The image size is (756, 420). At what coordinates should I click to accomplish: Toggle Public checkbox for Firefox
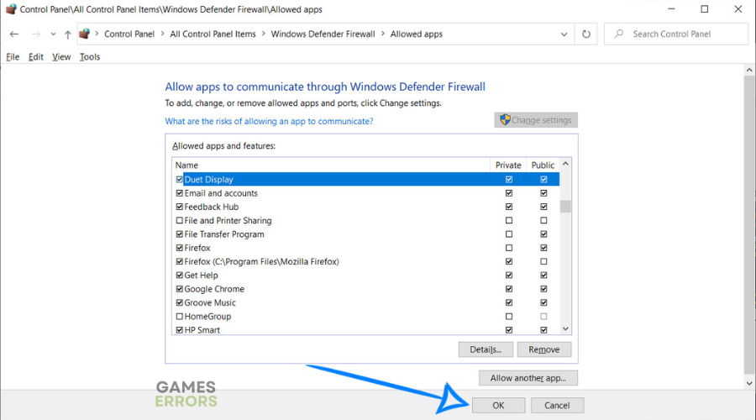point(543,248)
